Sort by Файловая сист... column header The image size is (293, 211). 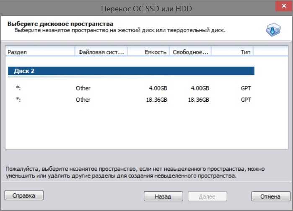(101, 51)
